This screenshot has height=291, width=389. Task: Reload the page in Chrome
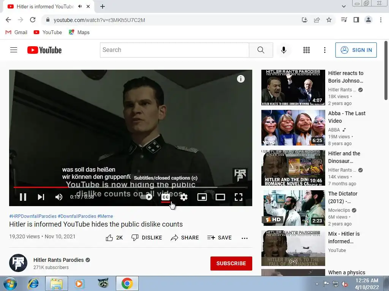pos(33,20)
